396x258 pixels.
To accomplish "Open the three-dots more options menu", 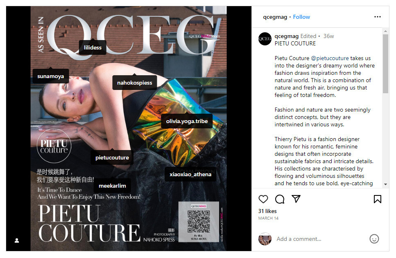I will (x=377, y=17).
